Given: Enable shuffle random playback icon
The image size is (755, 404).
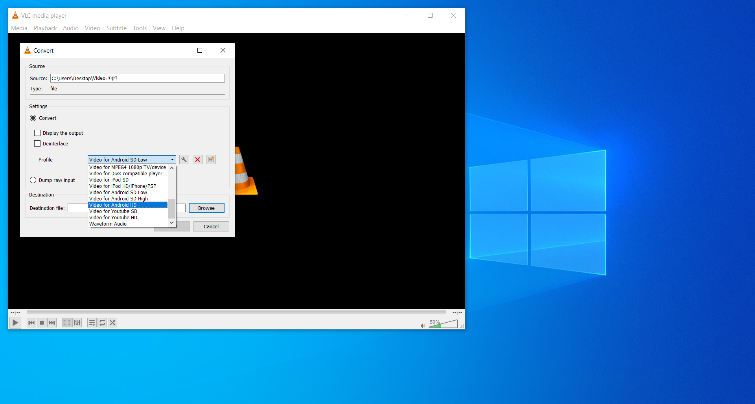Looking at the screenshot, I should pos(112,323).
